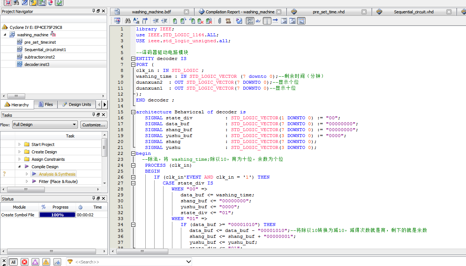The width and height of the screenshot is (466, 266).
Task: Toggle the error messages filter
Action: (24, 262)
